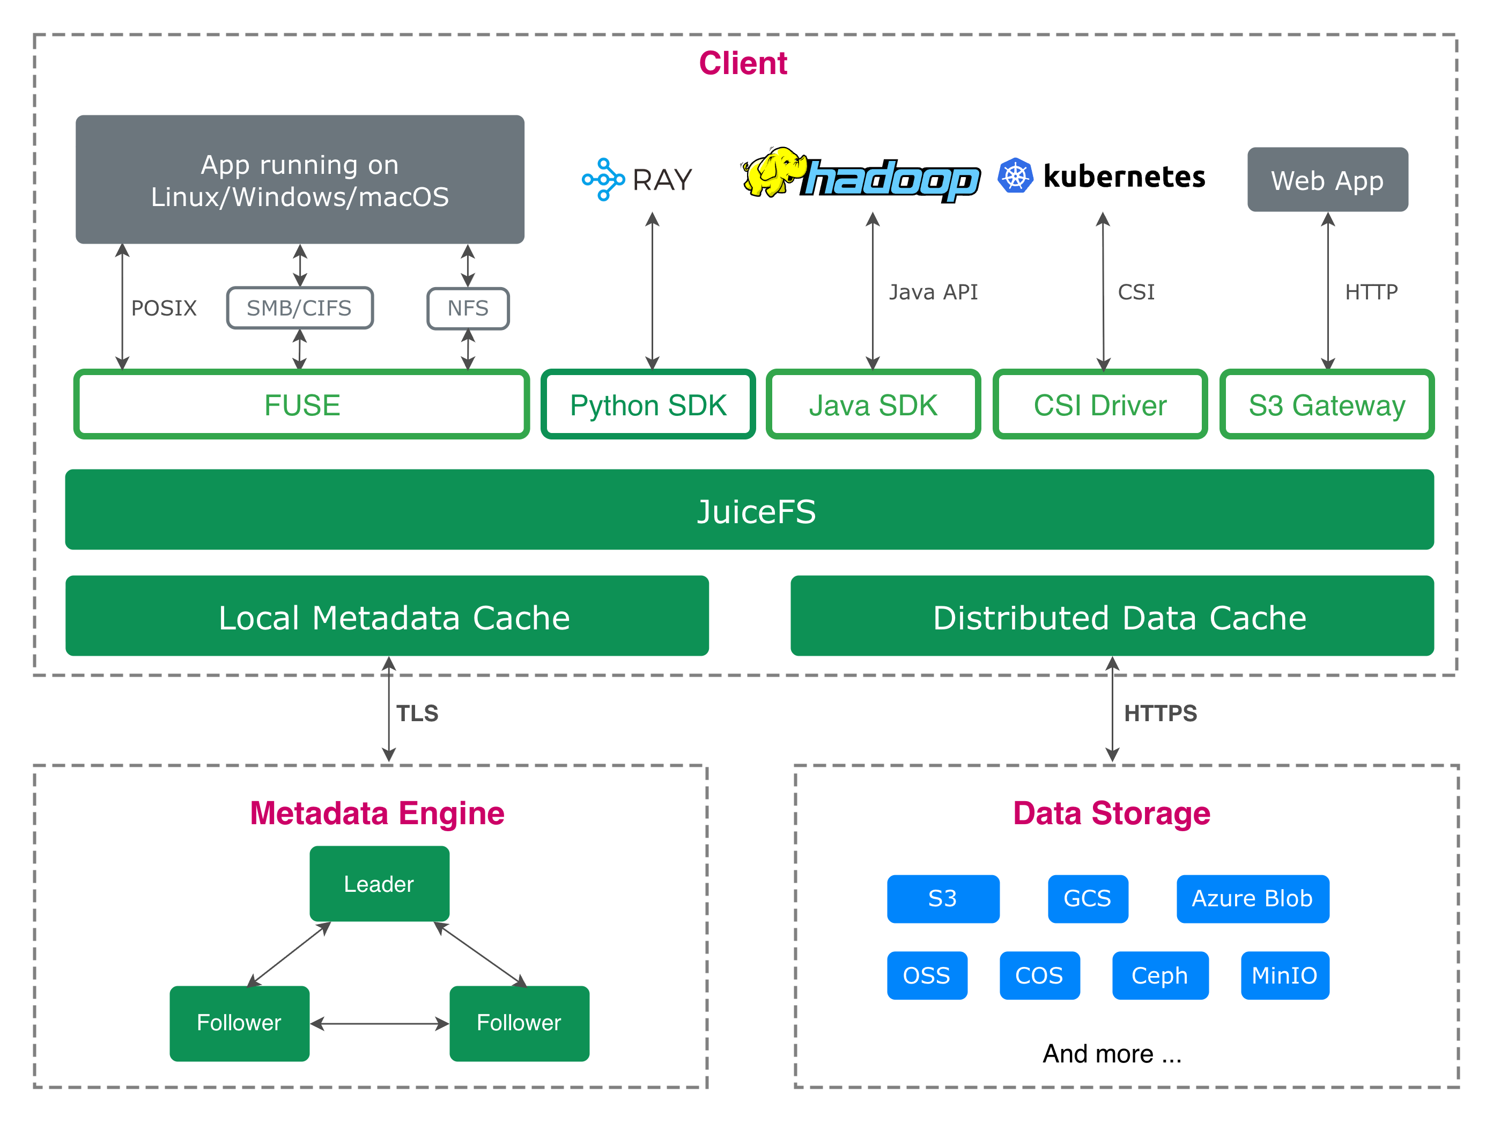The image size is (1493, 1122).
Task: Click the Leader node
Action: (379, 884)
